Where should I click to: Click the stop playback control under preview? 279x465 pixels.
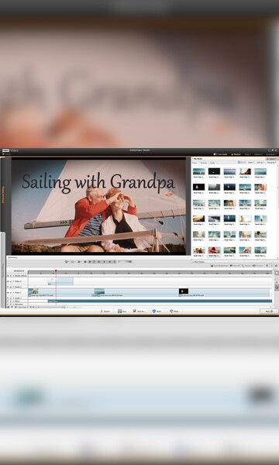click(x=90, y=262)
